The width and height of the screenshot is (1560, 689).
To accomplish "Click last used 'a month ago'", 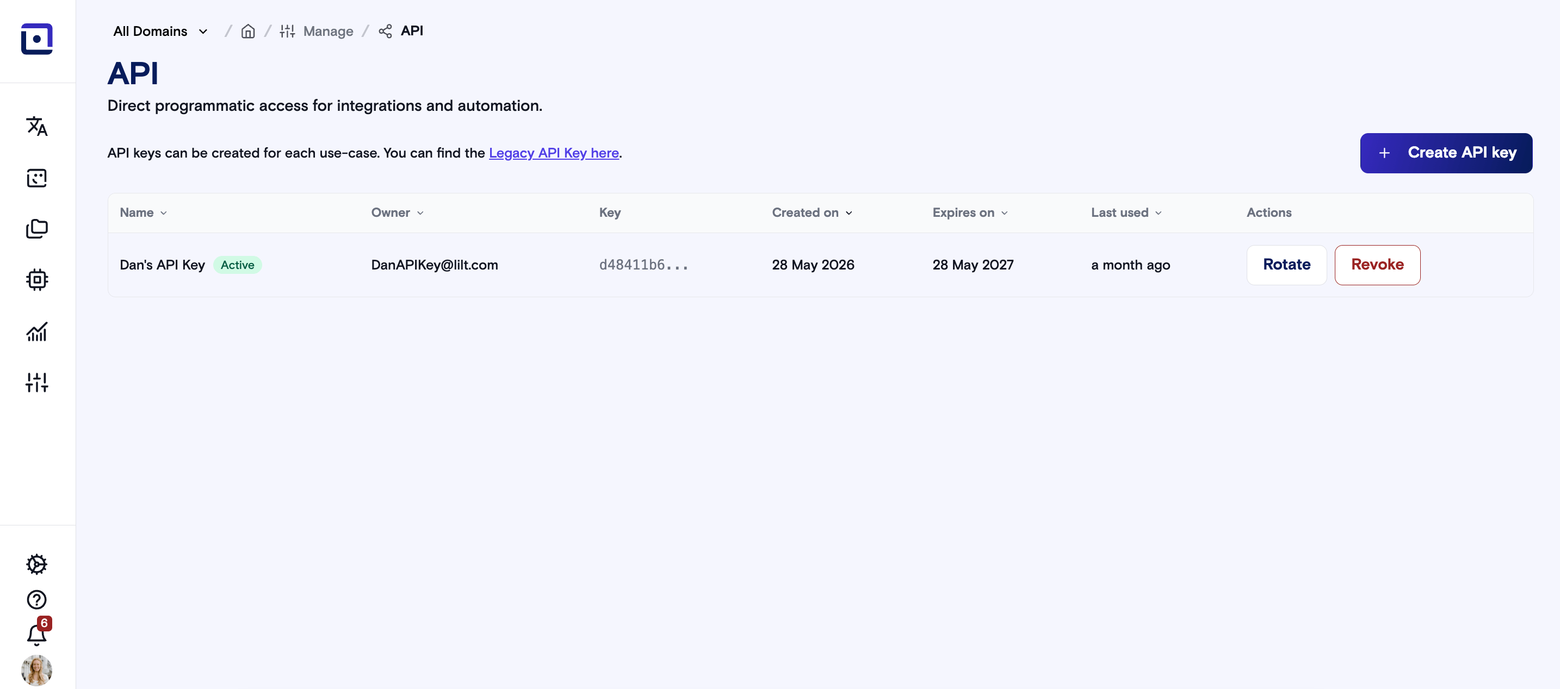I will coord(1130,265).
